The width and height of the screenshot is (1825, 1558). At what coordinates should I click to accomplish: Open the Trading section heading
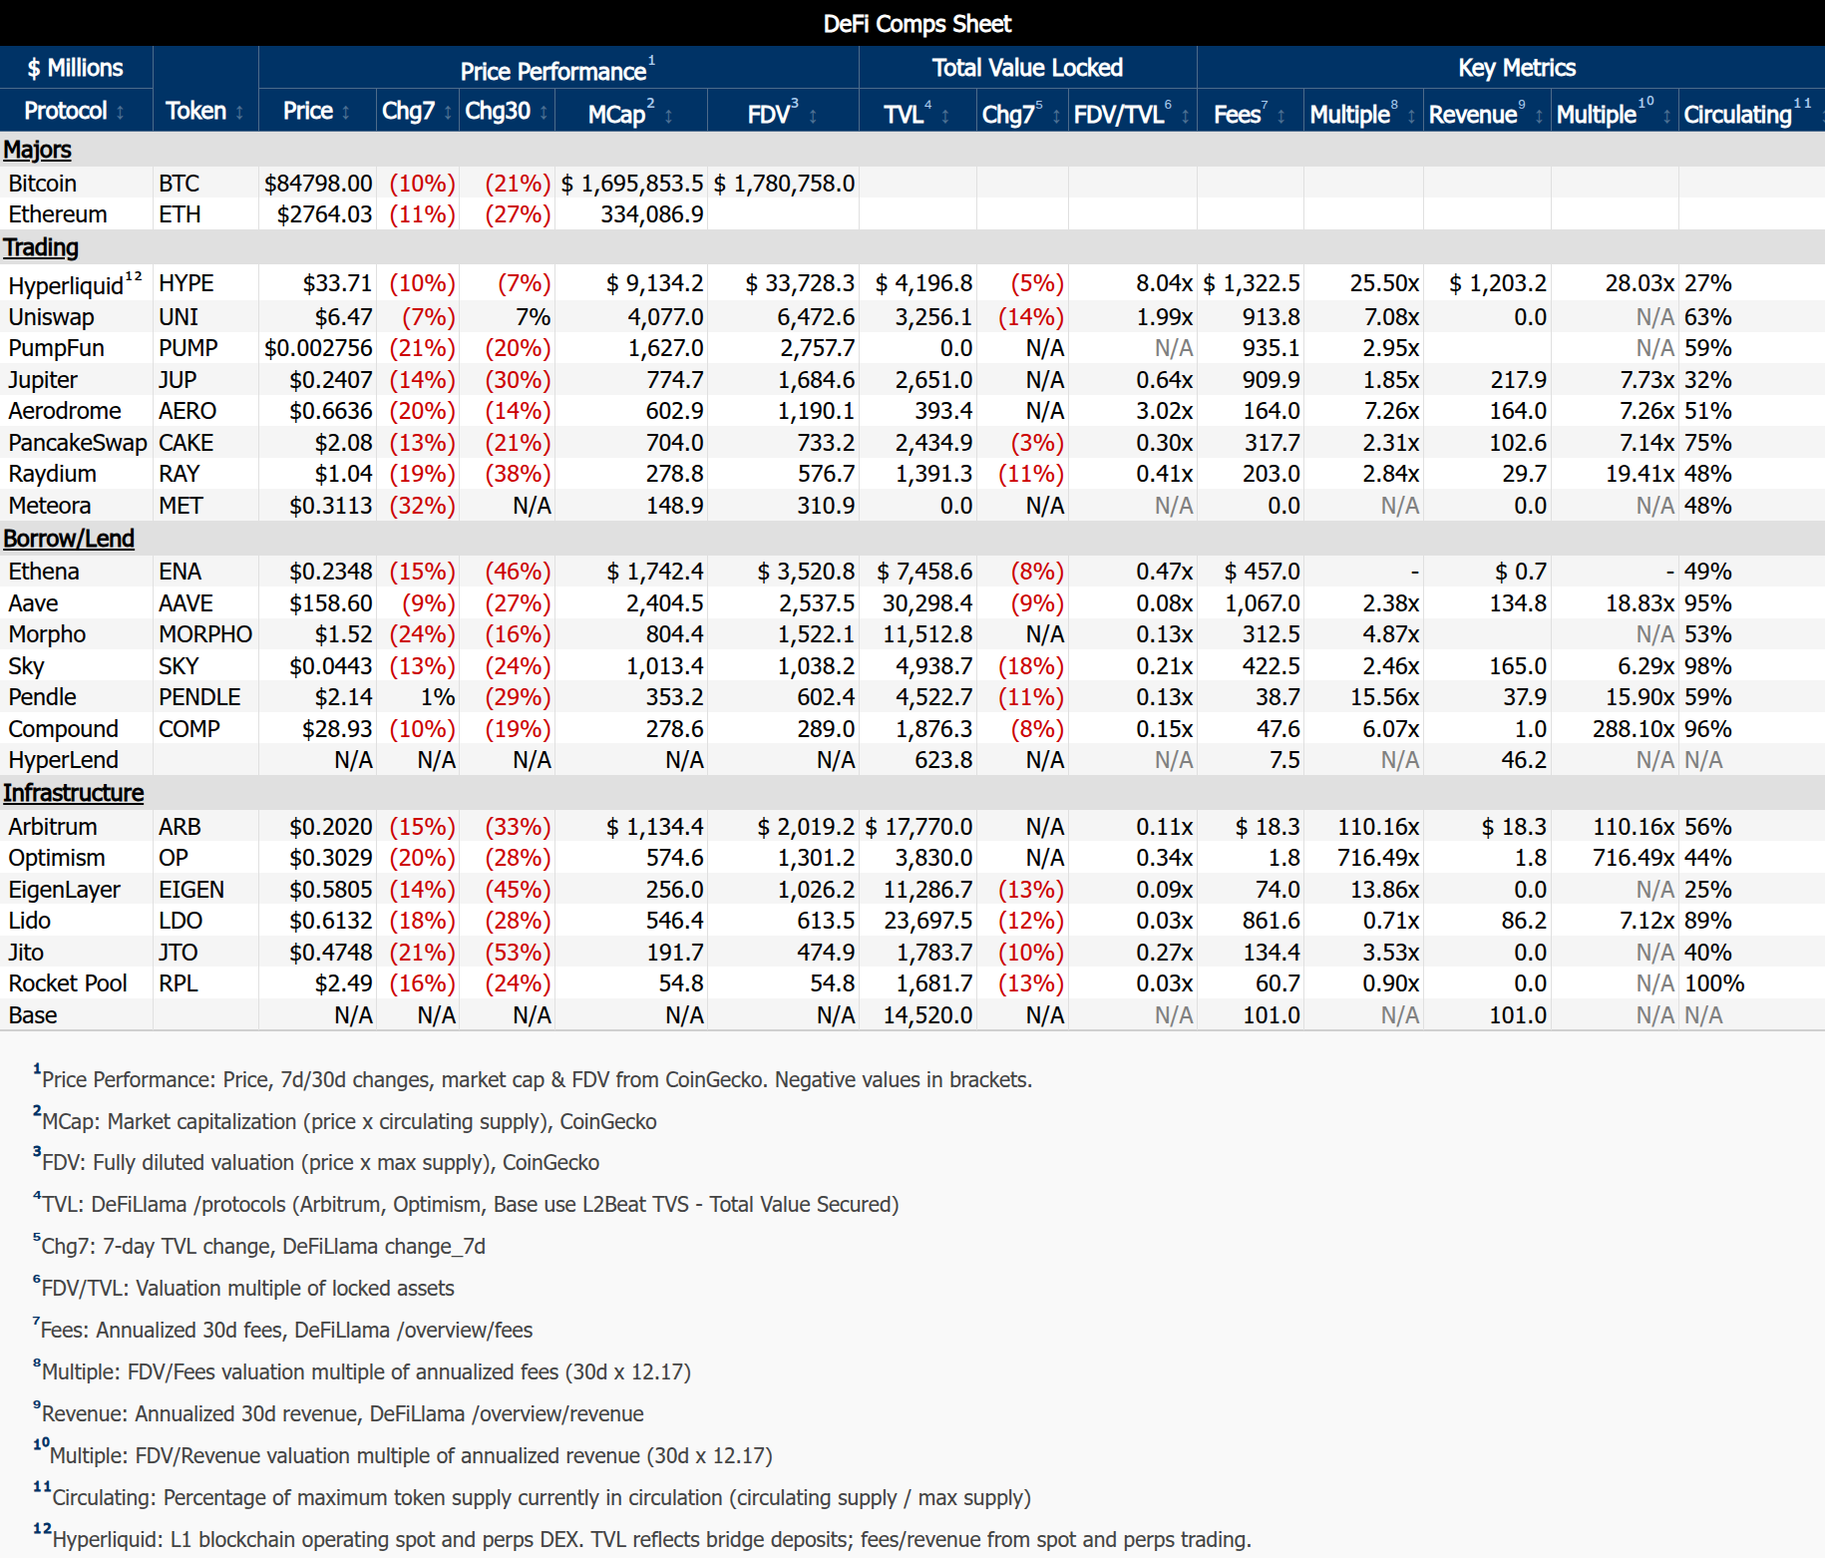coord(41,247)
